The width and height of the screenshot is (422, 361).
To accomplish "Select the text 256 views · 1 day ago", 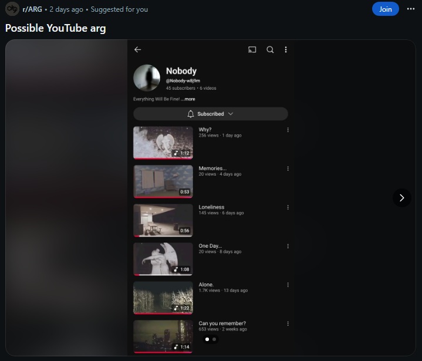I will coord(220,136).
